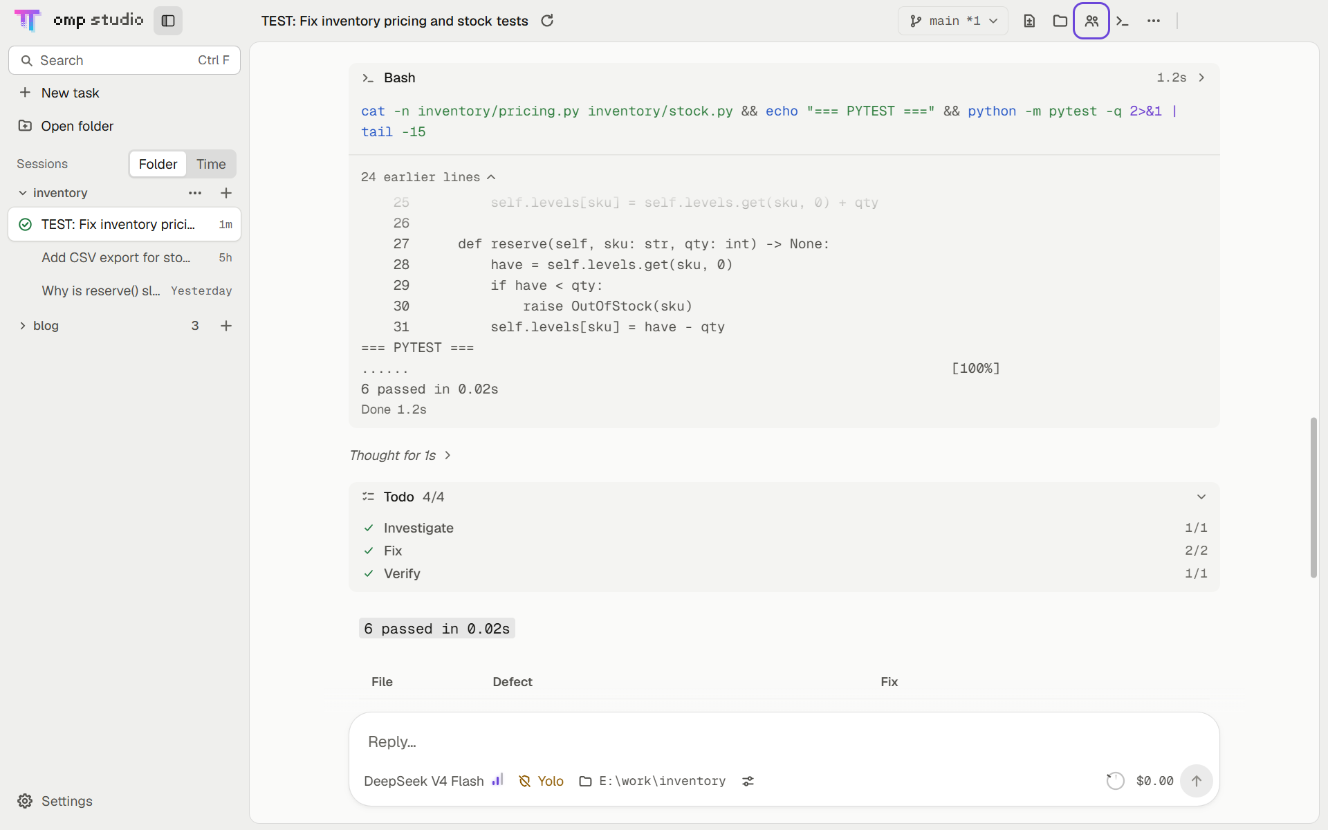The height and width of the screenshot is (830, 1328).
Task: Send the reply with arrow button
Action: [x=1196, y=781]
